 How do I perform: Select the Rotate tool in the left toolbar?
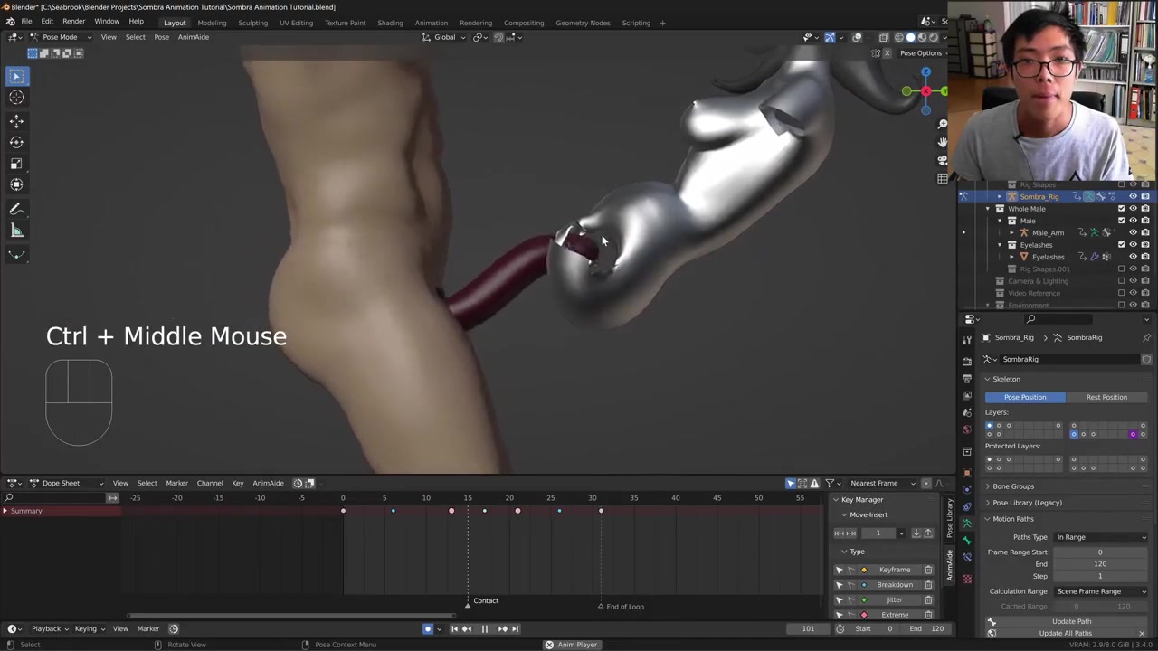click(16, 142)
